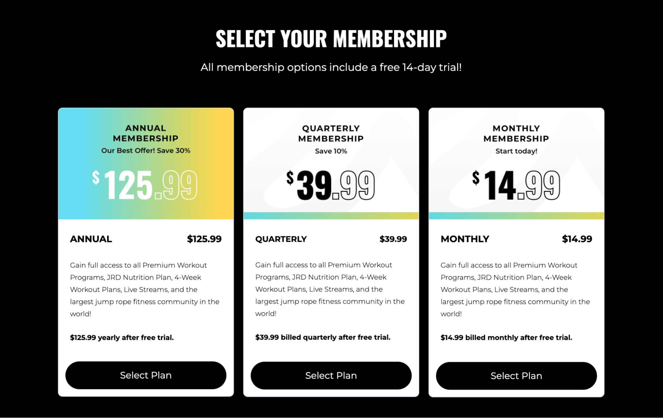Click the MONTHLY plan name label
Image resolution: width=663 pixels, height=418 pixels.
pos(465,239)
